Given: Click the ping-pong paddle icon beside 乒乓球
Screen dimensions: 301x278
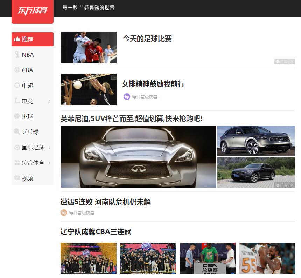Looking at the screenshot, I should pos(17,131).
